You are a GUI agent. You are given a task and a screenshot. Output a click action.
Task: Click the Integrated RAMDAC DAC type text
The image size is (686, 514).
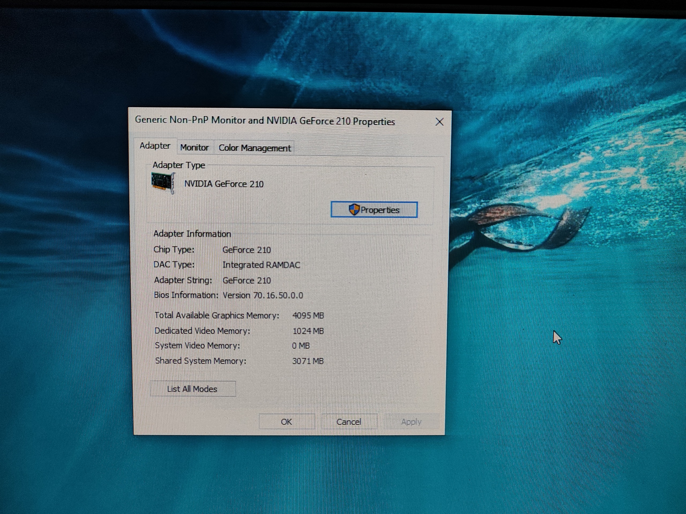tap(261, 265)
